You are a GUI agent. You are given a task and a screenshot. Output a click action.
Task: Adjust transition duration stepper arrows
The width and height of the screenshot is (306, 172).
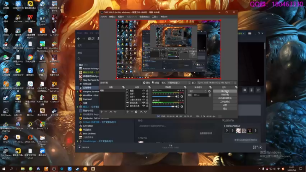210,95
